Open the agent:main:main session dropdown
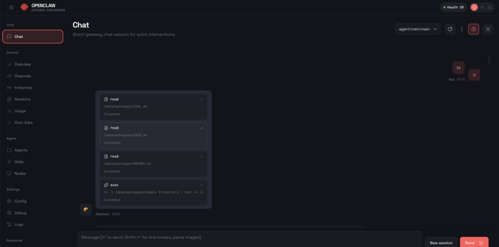499x247 pixels. click(418, 29)
